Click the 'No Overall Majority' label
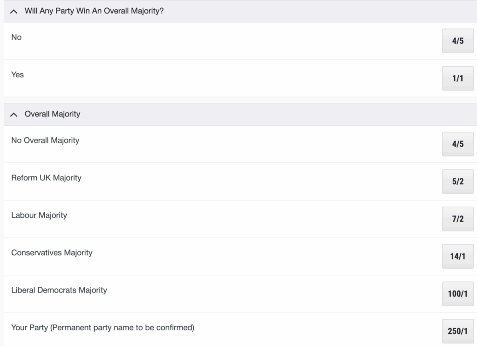 (45, 140)
